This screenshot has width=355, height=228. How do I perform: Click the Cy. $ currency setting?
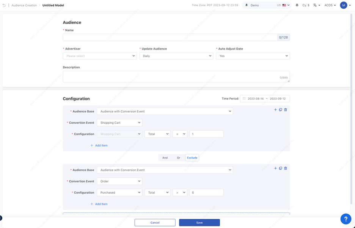pos(306,5)
